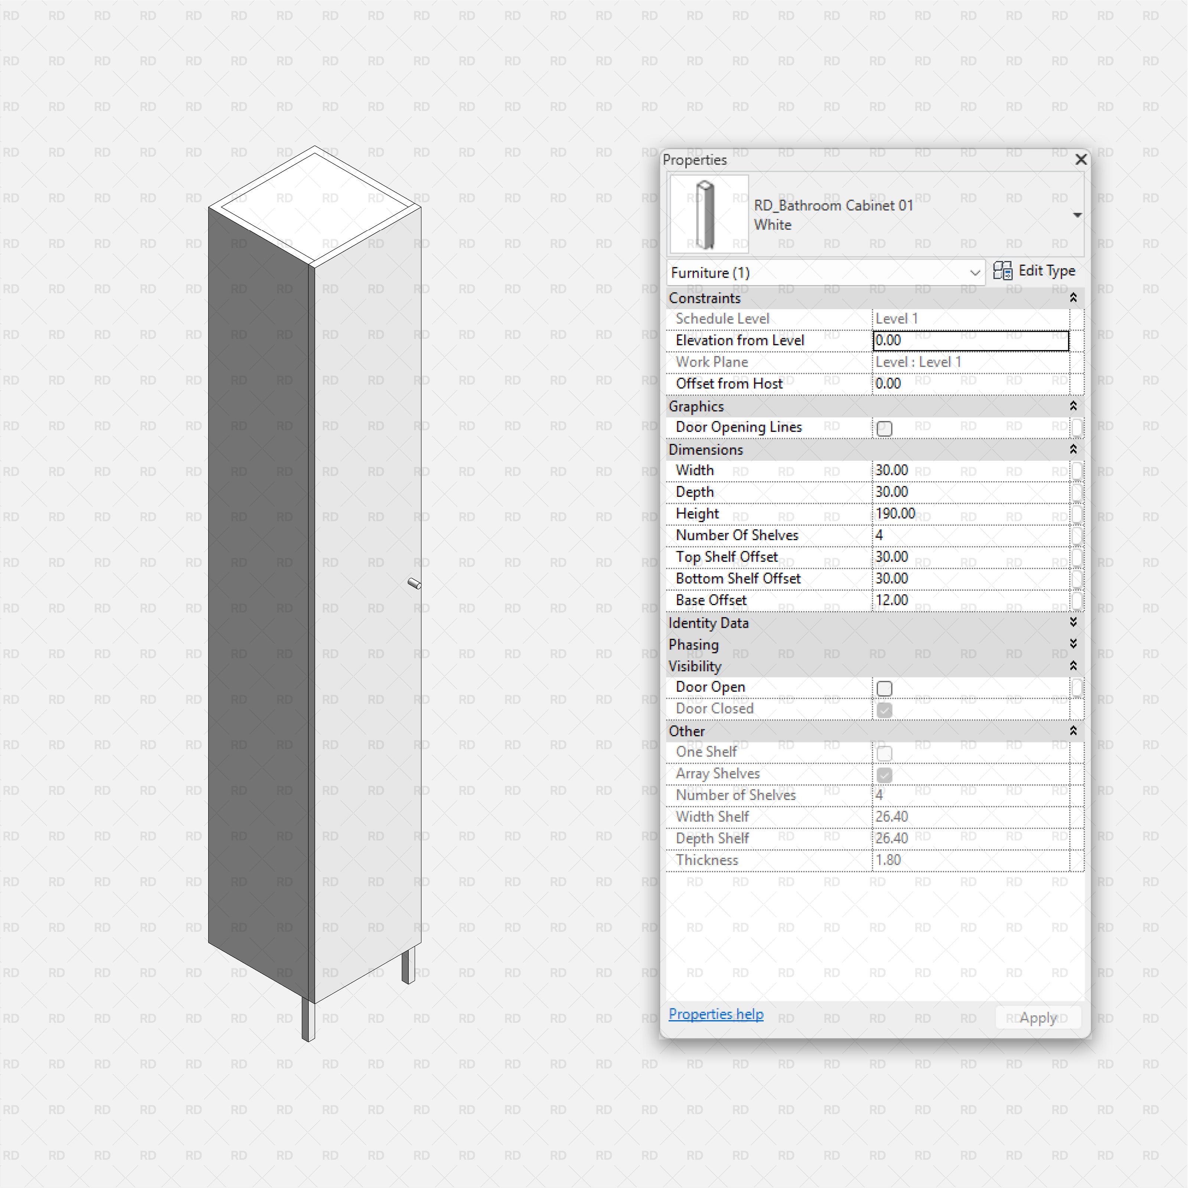The image size is (1188, 1188).
Task: Click the RD_Bathroom Cabinet preview thumbnail
Action: [708, 213]
